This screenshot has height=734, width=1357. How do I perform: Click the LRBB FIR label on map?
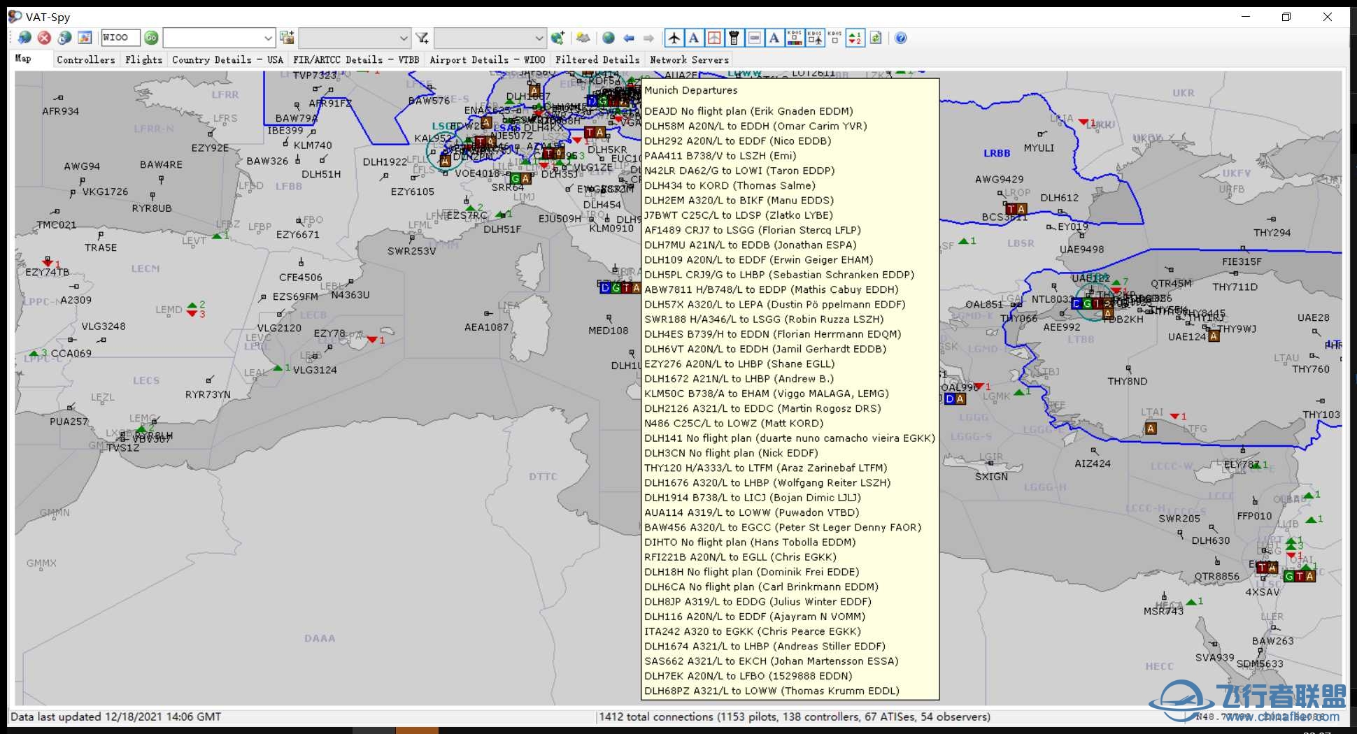click(x=997, y=153)
